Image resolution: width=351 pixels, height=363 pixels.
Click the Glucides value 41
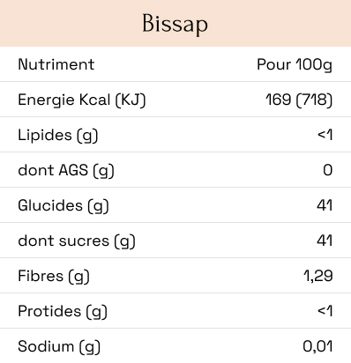[325, 205]
